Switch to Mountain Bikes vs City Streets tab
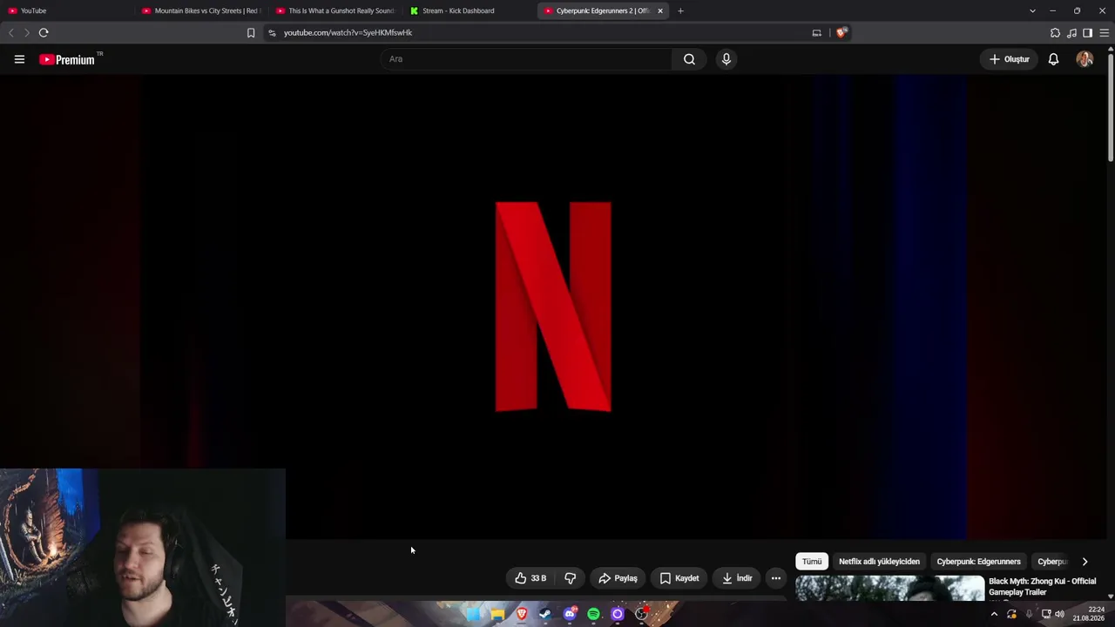Image resolution: width=1115 pixels, height=627 pixels. pyautogui.click(x=202, y=10)
